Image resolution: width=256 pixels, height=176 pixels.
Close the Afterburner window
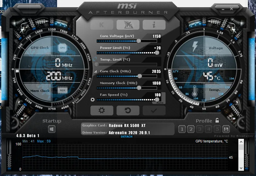[x=232, y=8]
